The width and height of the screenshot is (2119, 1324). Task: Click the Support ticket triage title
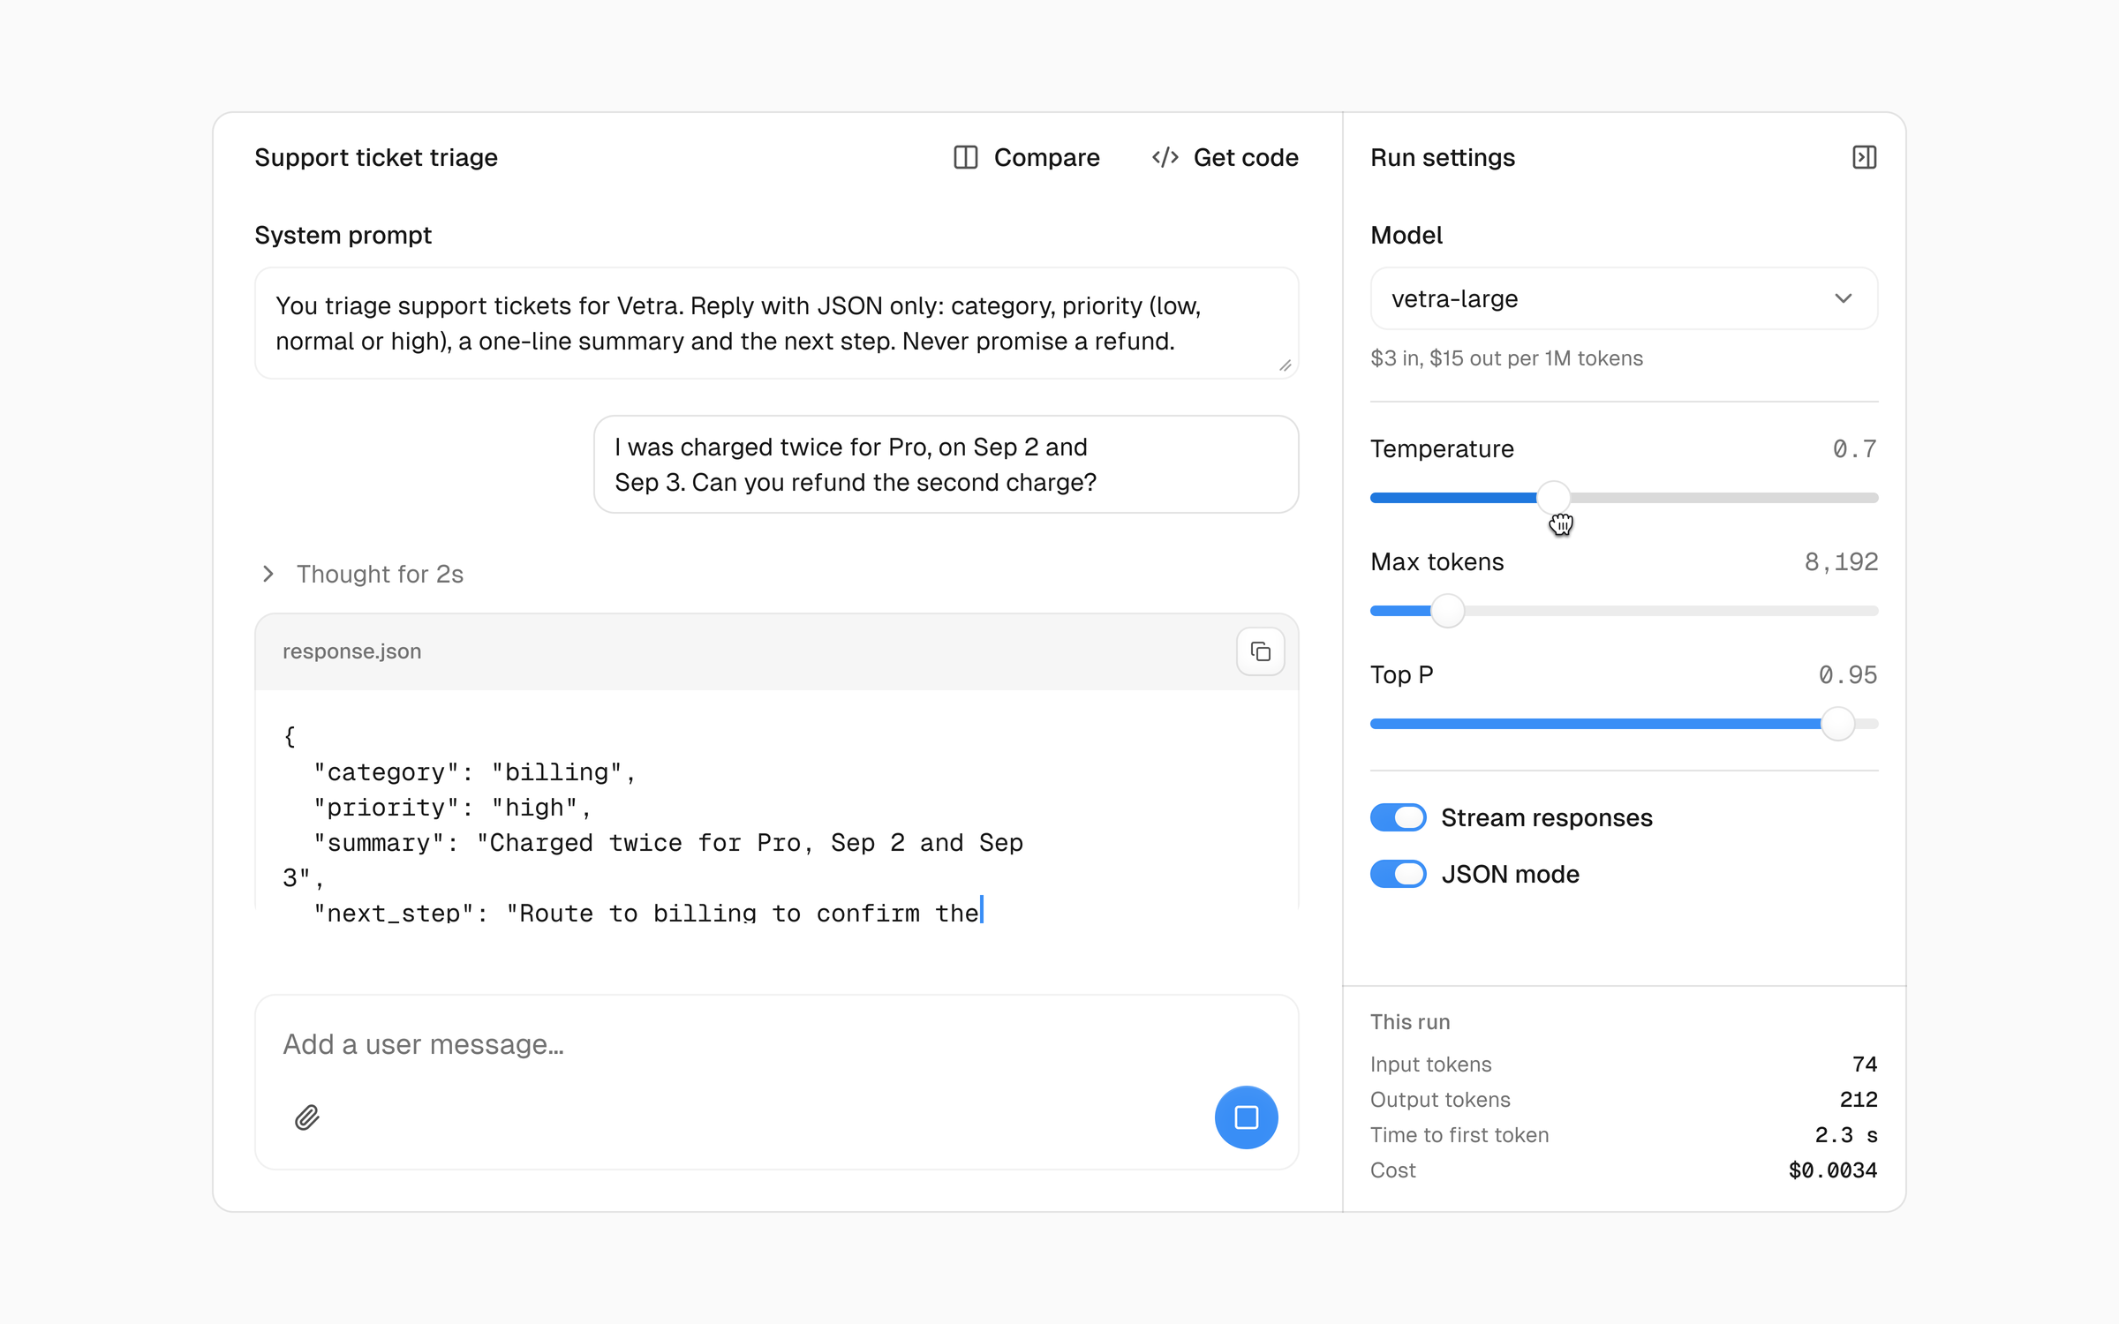click(x=376, y=157)
